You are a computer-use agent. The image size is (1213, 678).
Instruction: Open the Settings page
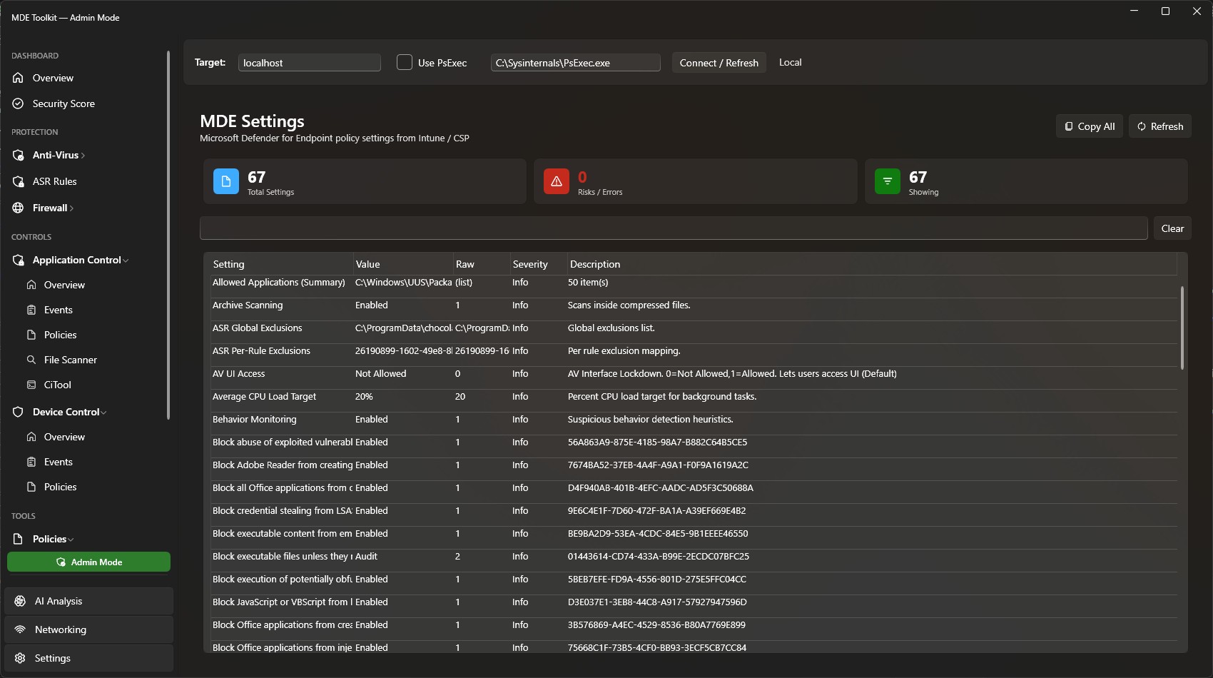pos(52,657)
